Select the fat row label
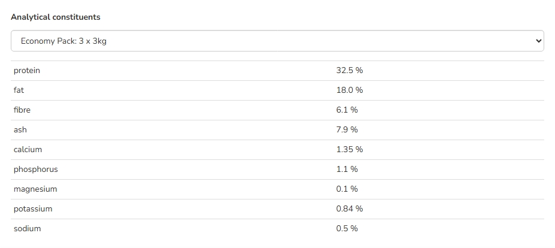The width and height of the screenshot is (555, 248). (19, 90)
